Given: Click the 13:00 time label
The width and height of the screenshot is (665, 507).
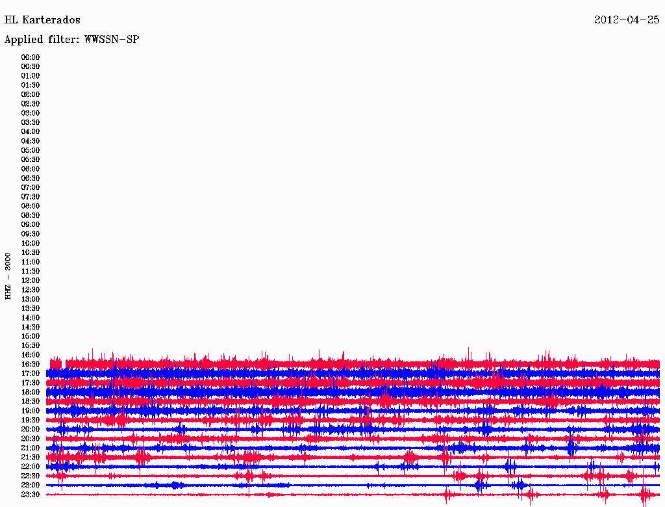Looking at the screenshot, I should 30,299.
